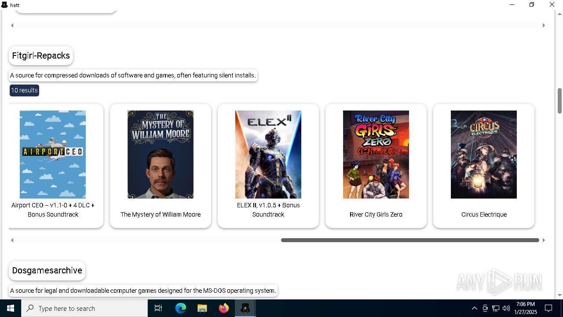
Task: Open the Airport CEO cover thumbnail
Action: tap(53, 155)
